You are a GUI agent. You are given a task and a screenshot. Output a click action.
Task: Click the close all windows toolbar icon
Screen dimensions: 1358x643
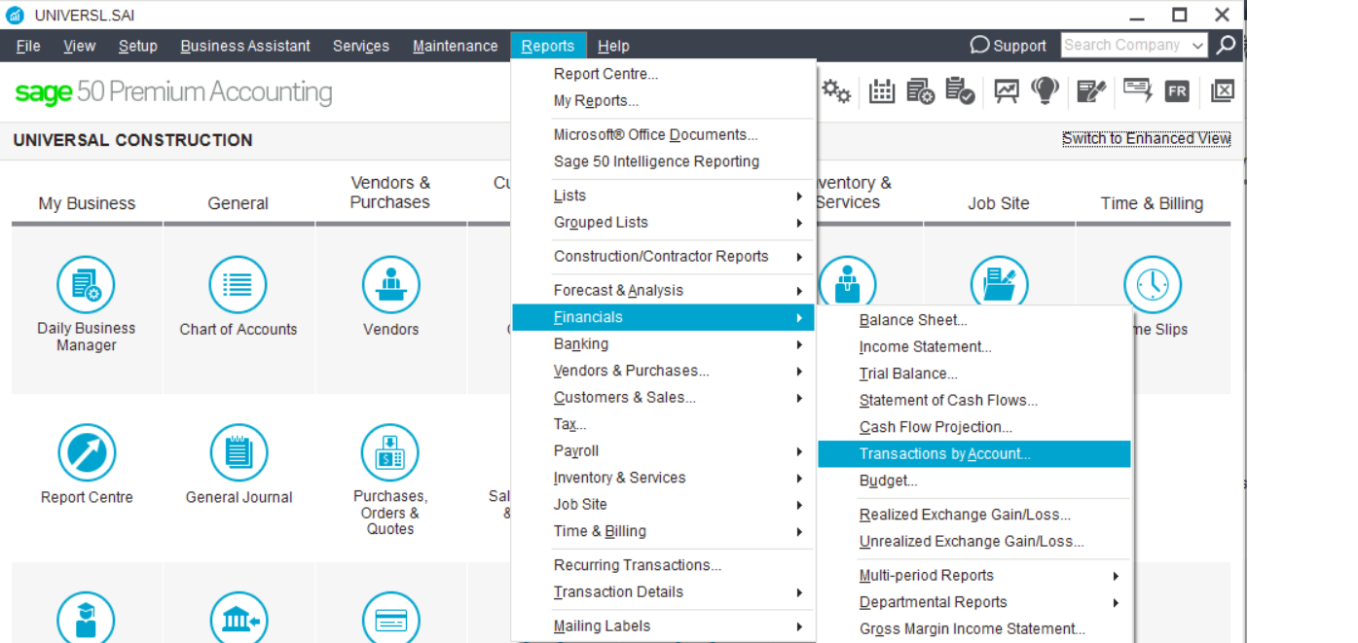coord(1222,91)
